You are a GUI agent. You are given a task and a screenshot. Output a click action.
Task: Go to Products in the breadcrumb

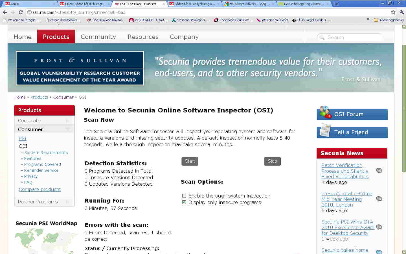pyautogui.click(x=39, y=97)
